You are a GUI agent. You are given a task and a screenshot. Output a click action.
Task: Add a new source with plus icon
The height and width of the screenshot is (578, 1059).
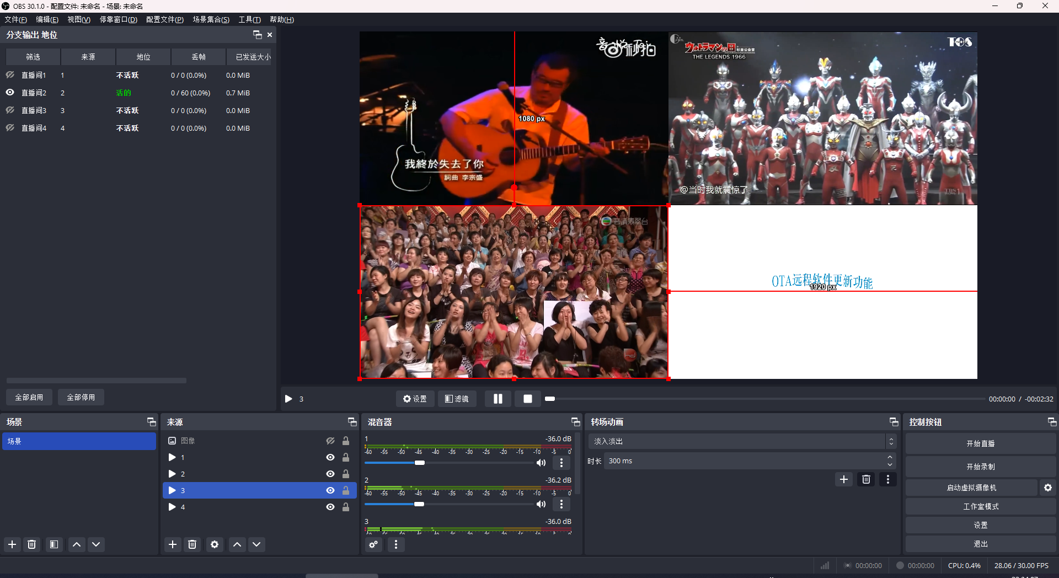173,544
